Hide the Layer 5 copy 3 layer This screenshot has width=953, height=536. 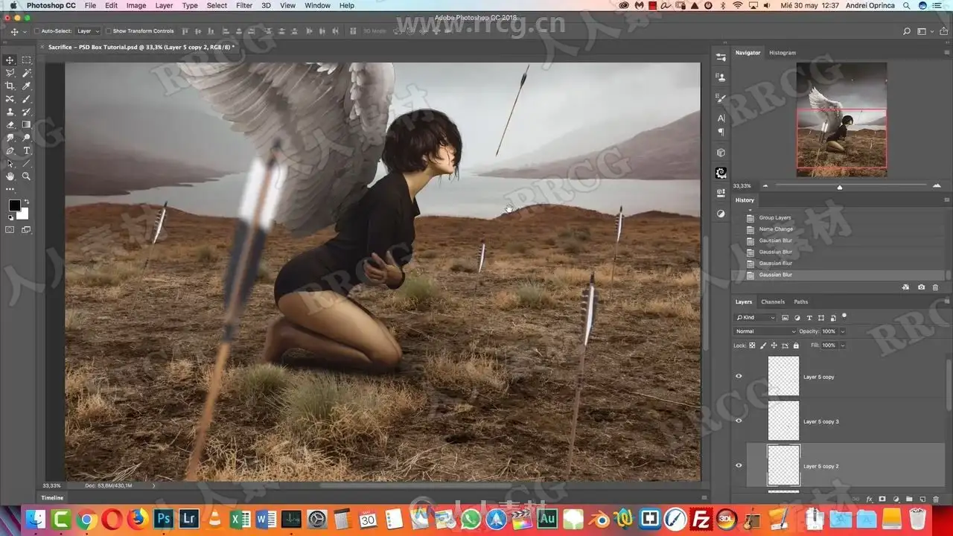tap(739, 421)
